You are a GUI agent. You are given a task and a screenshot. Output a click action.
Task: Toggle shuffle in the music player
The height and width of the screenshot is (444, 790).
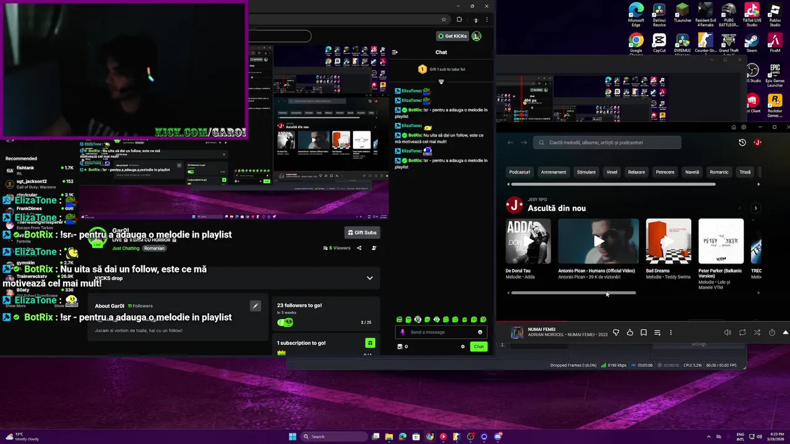757,332
